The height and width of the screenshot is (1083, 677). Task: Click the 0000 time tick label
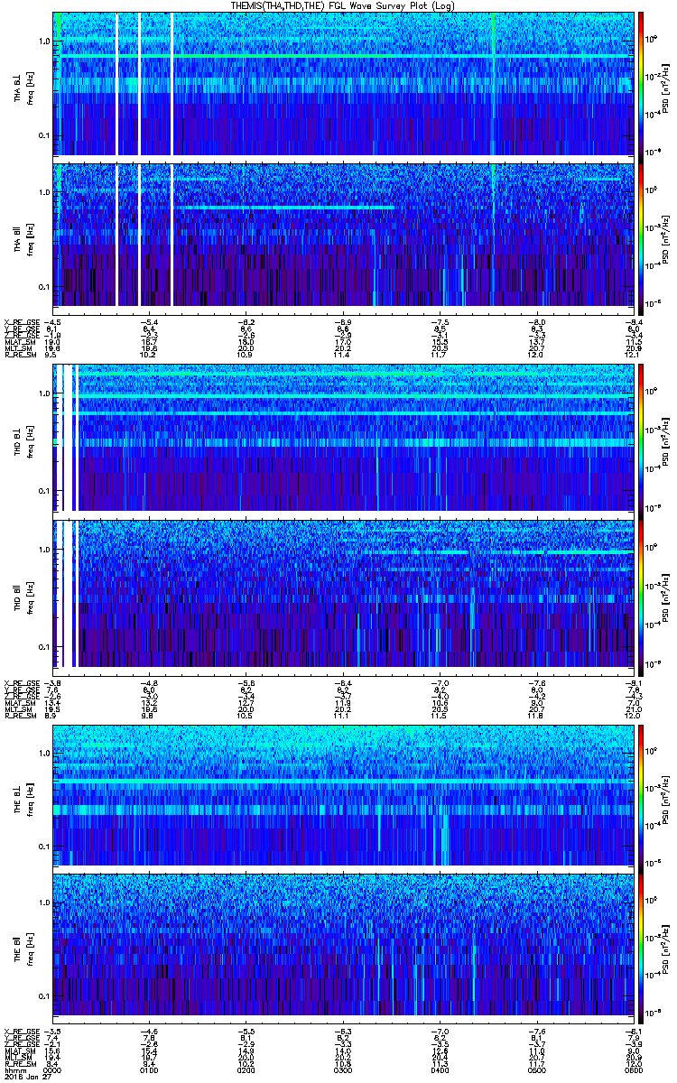53,1070
